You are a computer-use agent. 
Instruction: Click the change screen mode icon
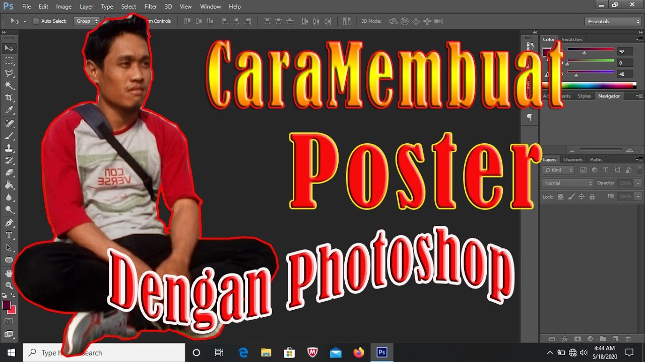click(x=9, y=334)
